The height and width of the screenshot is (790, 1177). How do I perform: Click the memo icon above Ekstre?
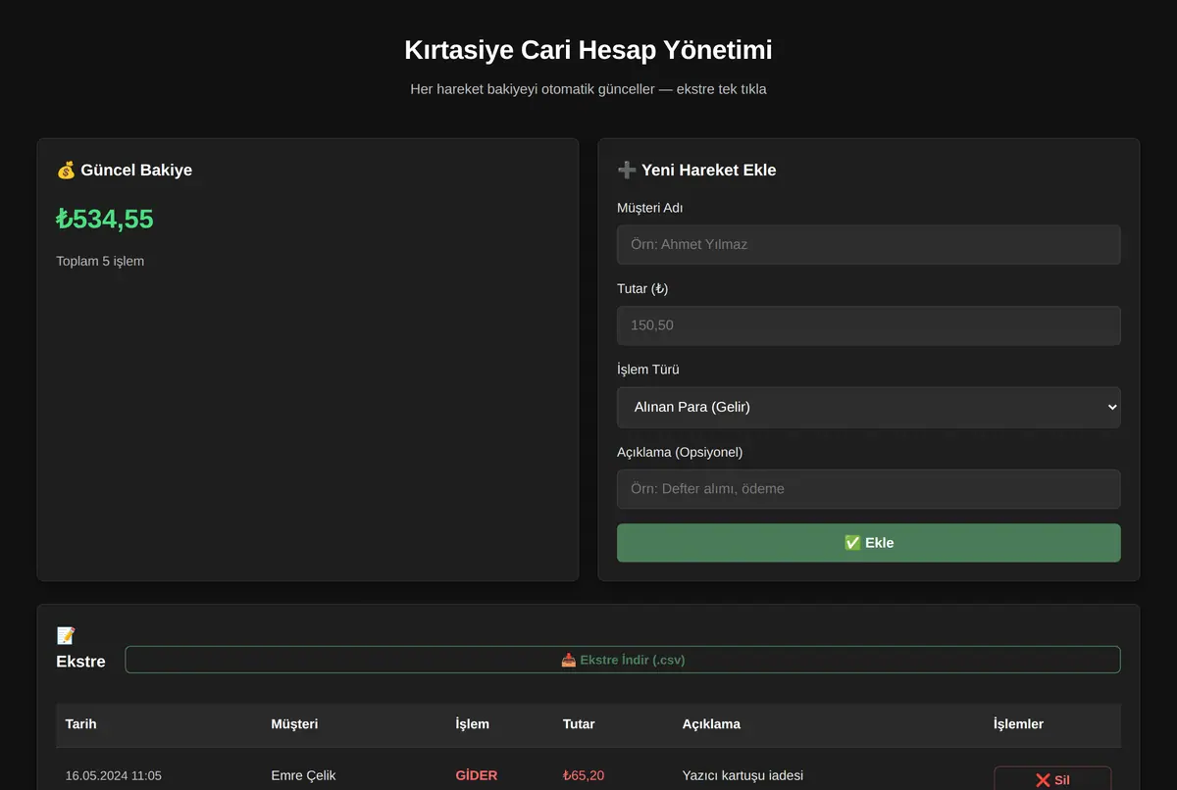(66, 636)
